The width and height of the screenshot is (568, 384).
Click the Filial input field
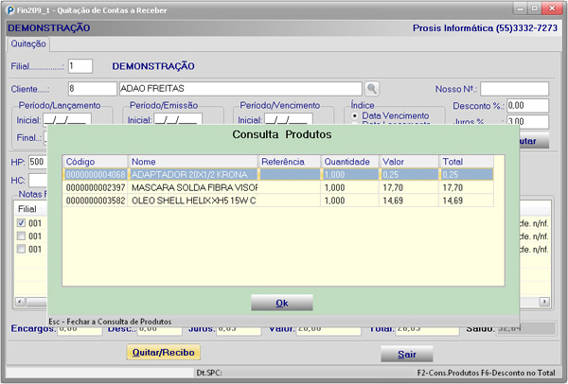tap(80, 66)
